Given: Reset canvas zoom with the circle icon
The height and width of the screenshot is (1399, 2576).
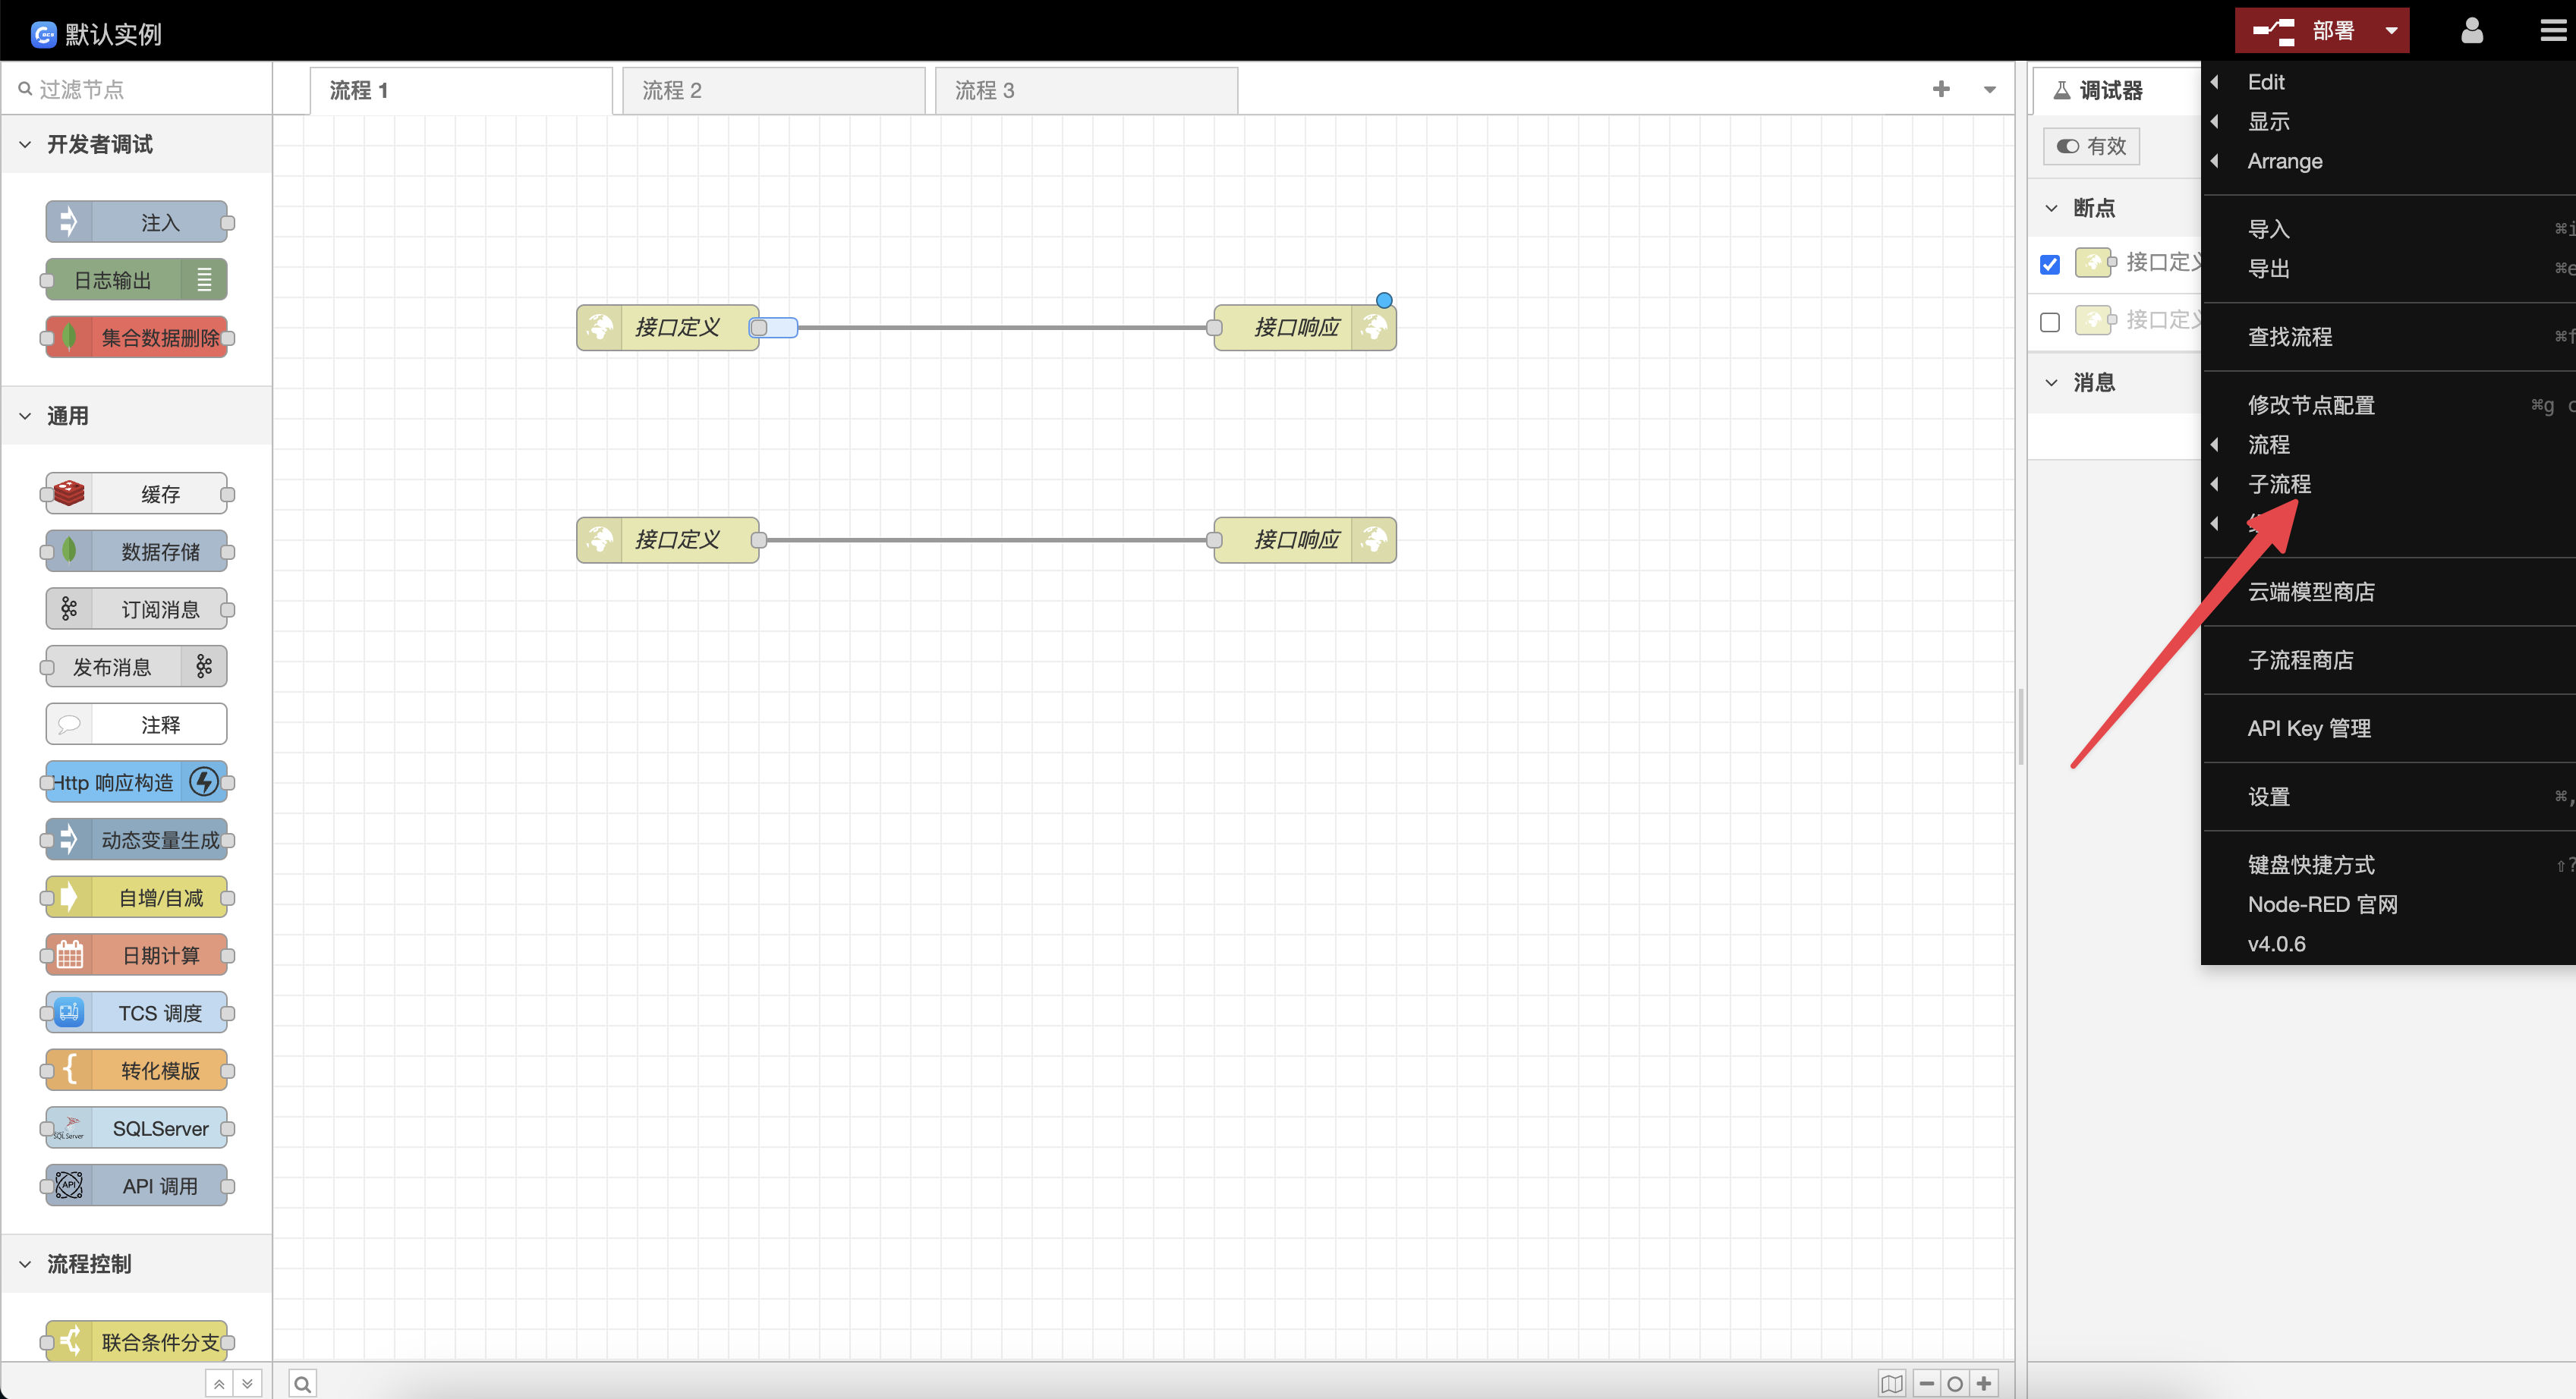Looking at the screenshot, I should pyautogui.click(x=1955, y=1383).
